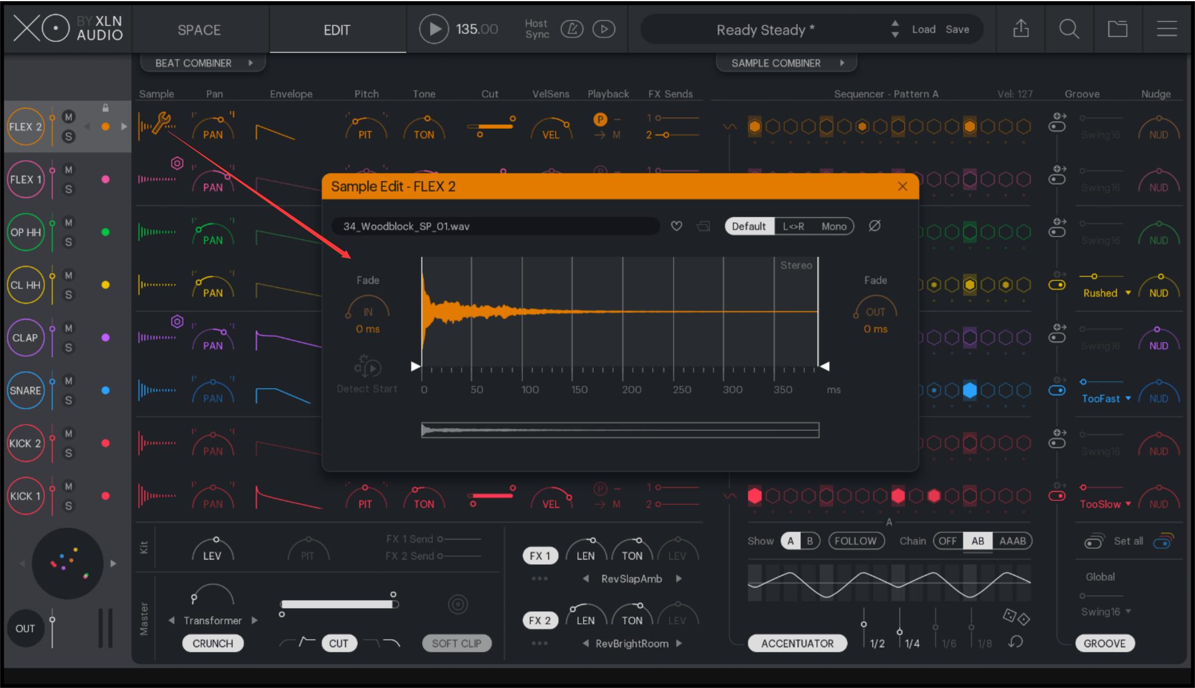This screenshot has height=688, width=1195.
Task: Solo the KICK 1 channel
Action: pyautogui.click(x=69, y=506)
